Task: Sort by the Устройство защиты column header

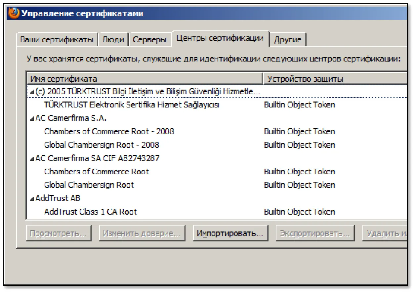Action: click(335, 79)
